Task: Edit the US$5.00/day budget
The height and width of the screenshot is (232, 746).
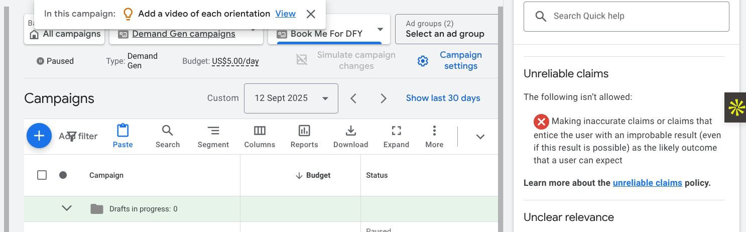Action: point(235,61)
